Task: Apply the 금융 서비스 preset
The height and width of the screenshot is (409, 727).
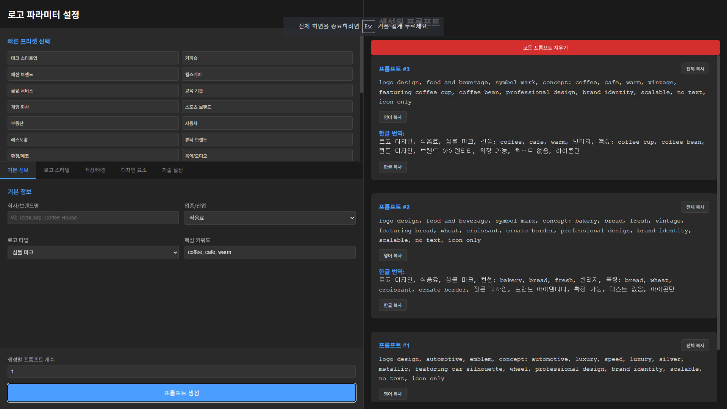Action: pyautogui.click(x=93, y=91)
